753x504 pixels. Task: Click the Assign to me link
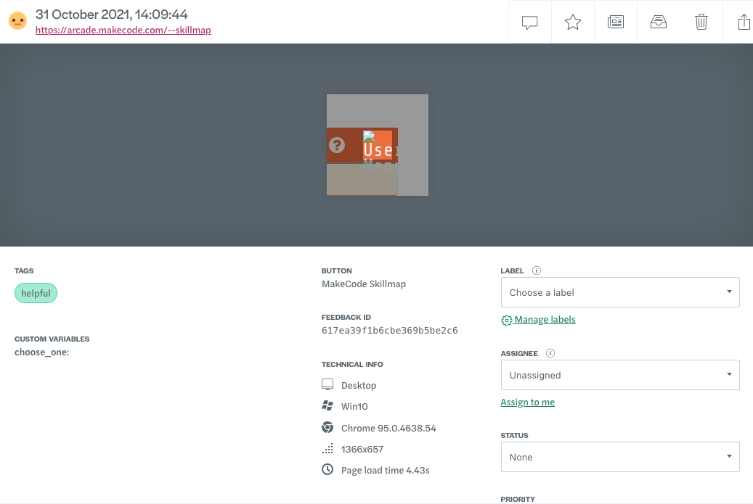(x=527, y=402)
